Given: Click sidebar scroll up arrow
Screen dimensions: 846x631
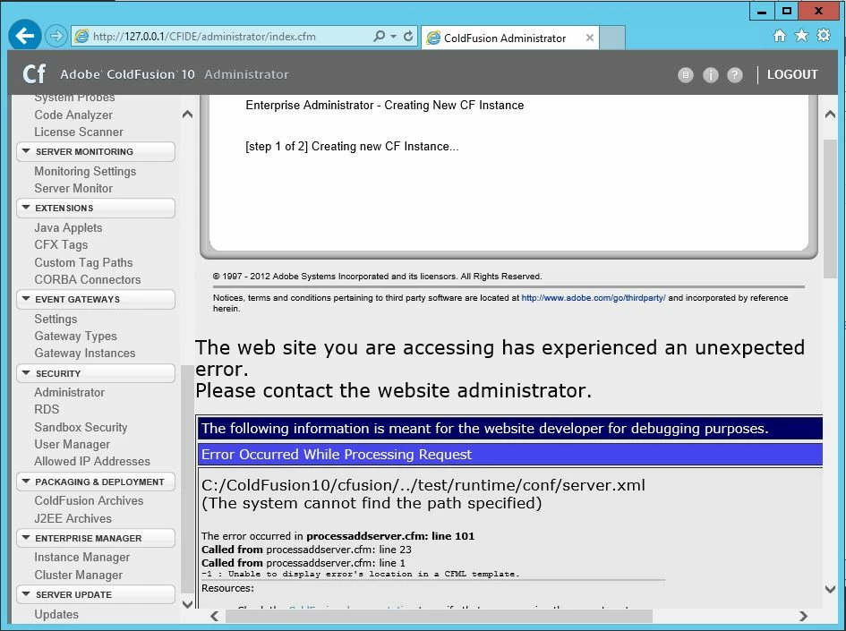Looking at the screenshot, I should pos(187,115).
